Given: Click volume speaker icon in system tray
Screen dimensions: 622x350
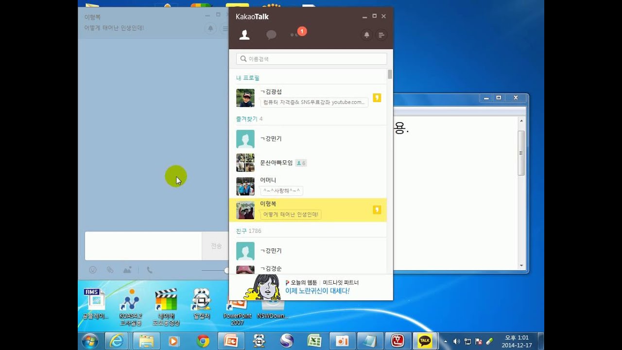Looking at the screenshot, I should (x=456, y=341).
